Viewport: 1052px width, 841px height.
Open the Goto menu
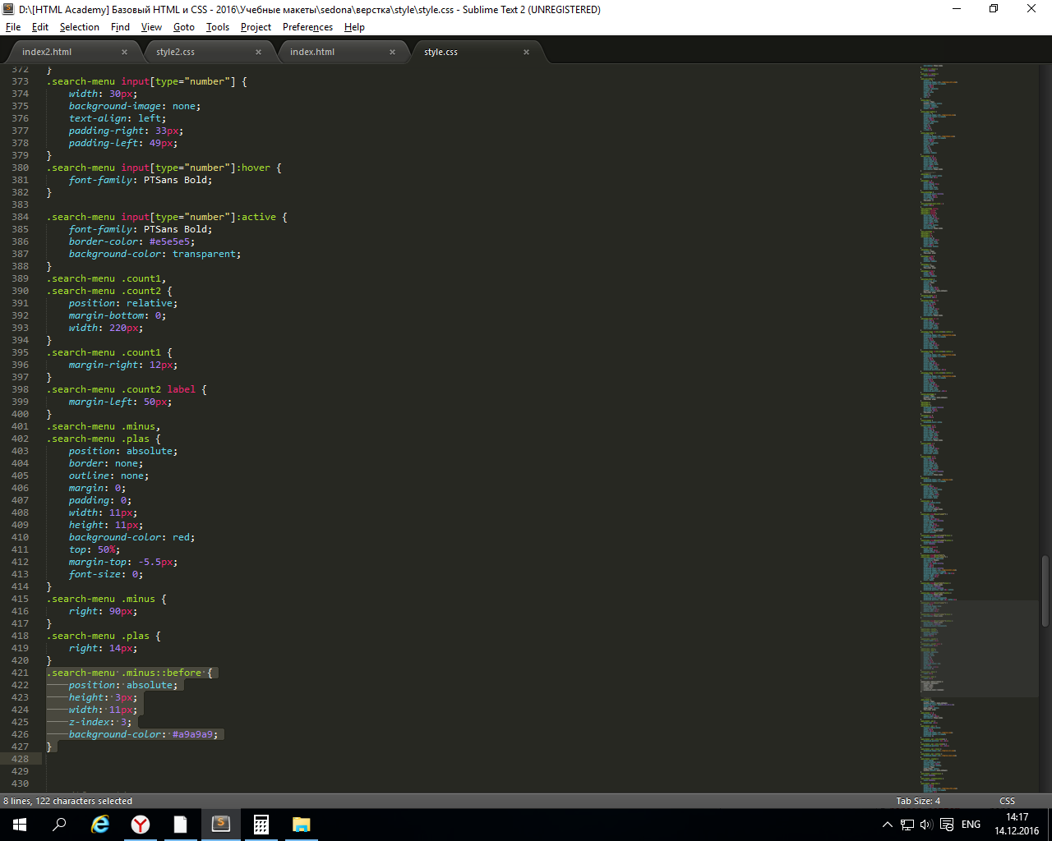point(183,27)
